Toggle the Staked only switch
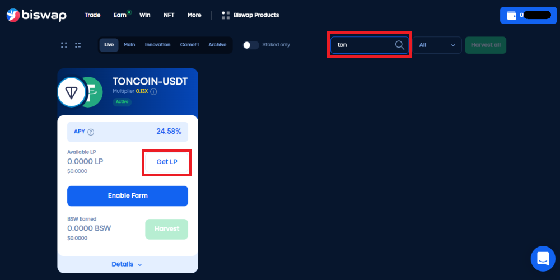The height and width of the screenshot is (280, 560). (x=251, y=45)
